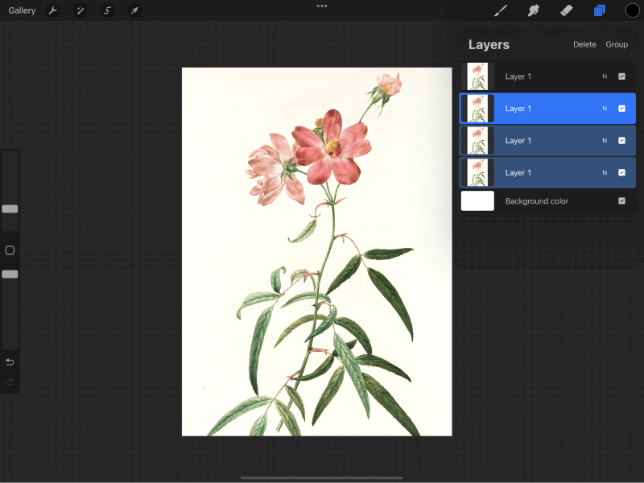Click the brush size slider handle

(x=10, y=209)
